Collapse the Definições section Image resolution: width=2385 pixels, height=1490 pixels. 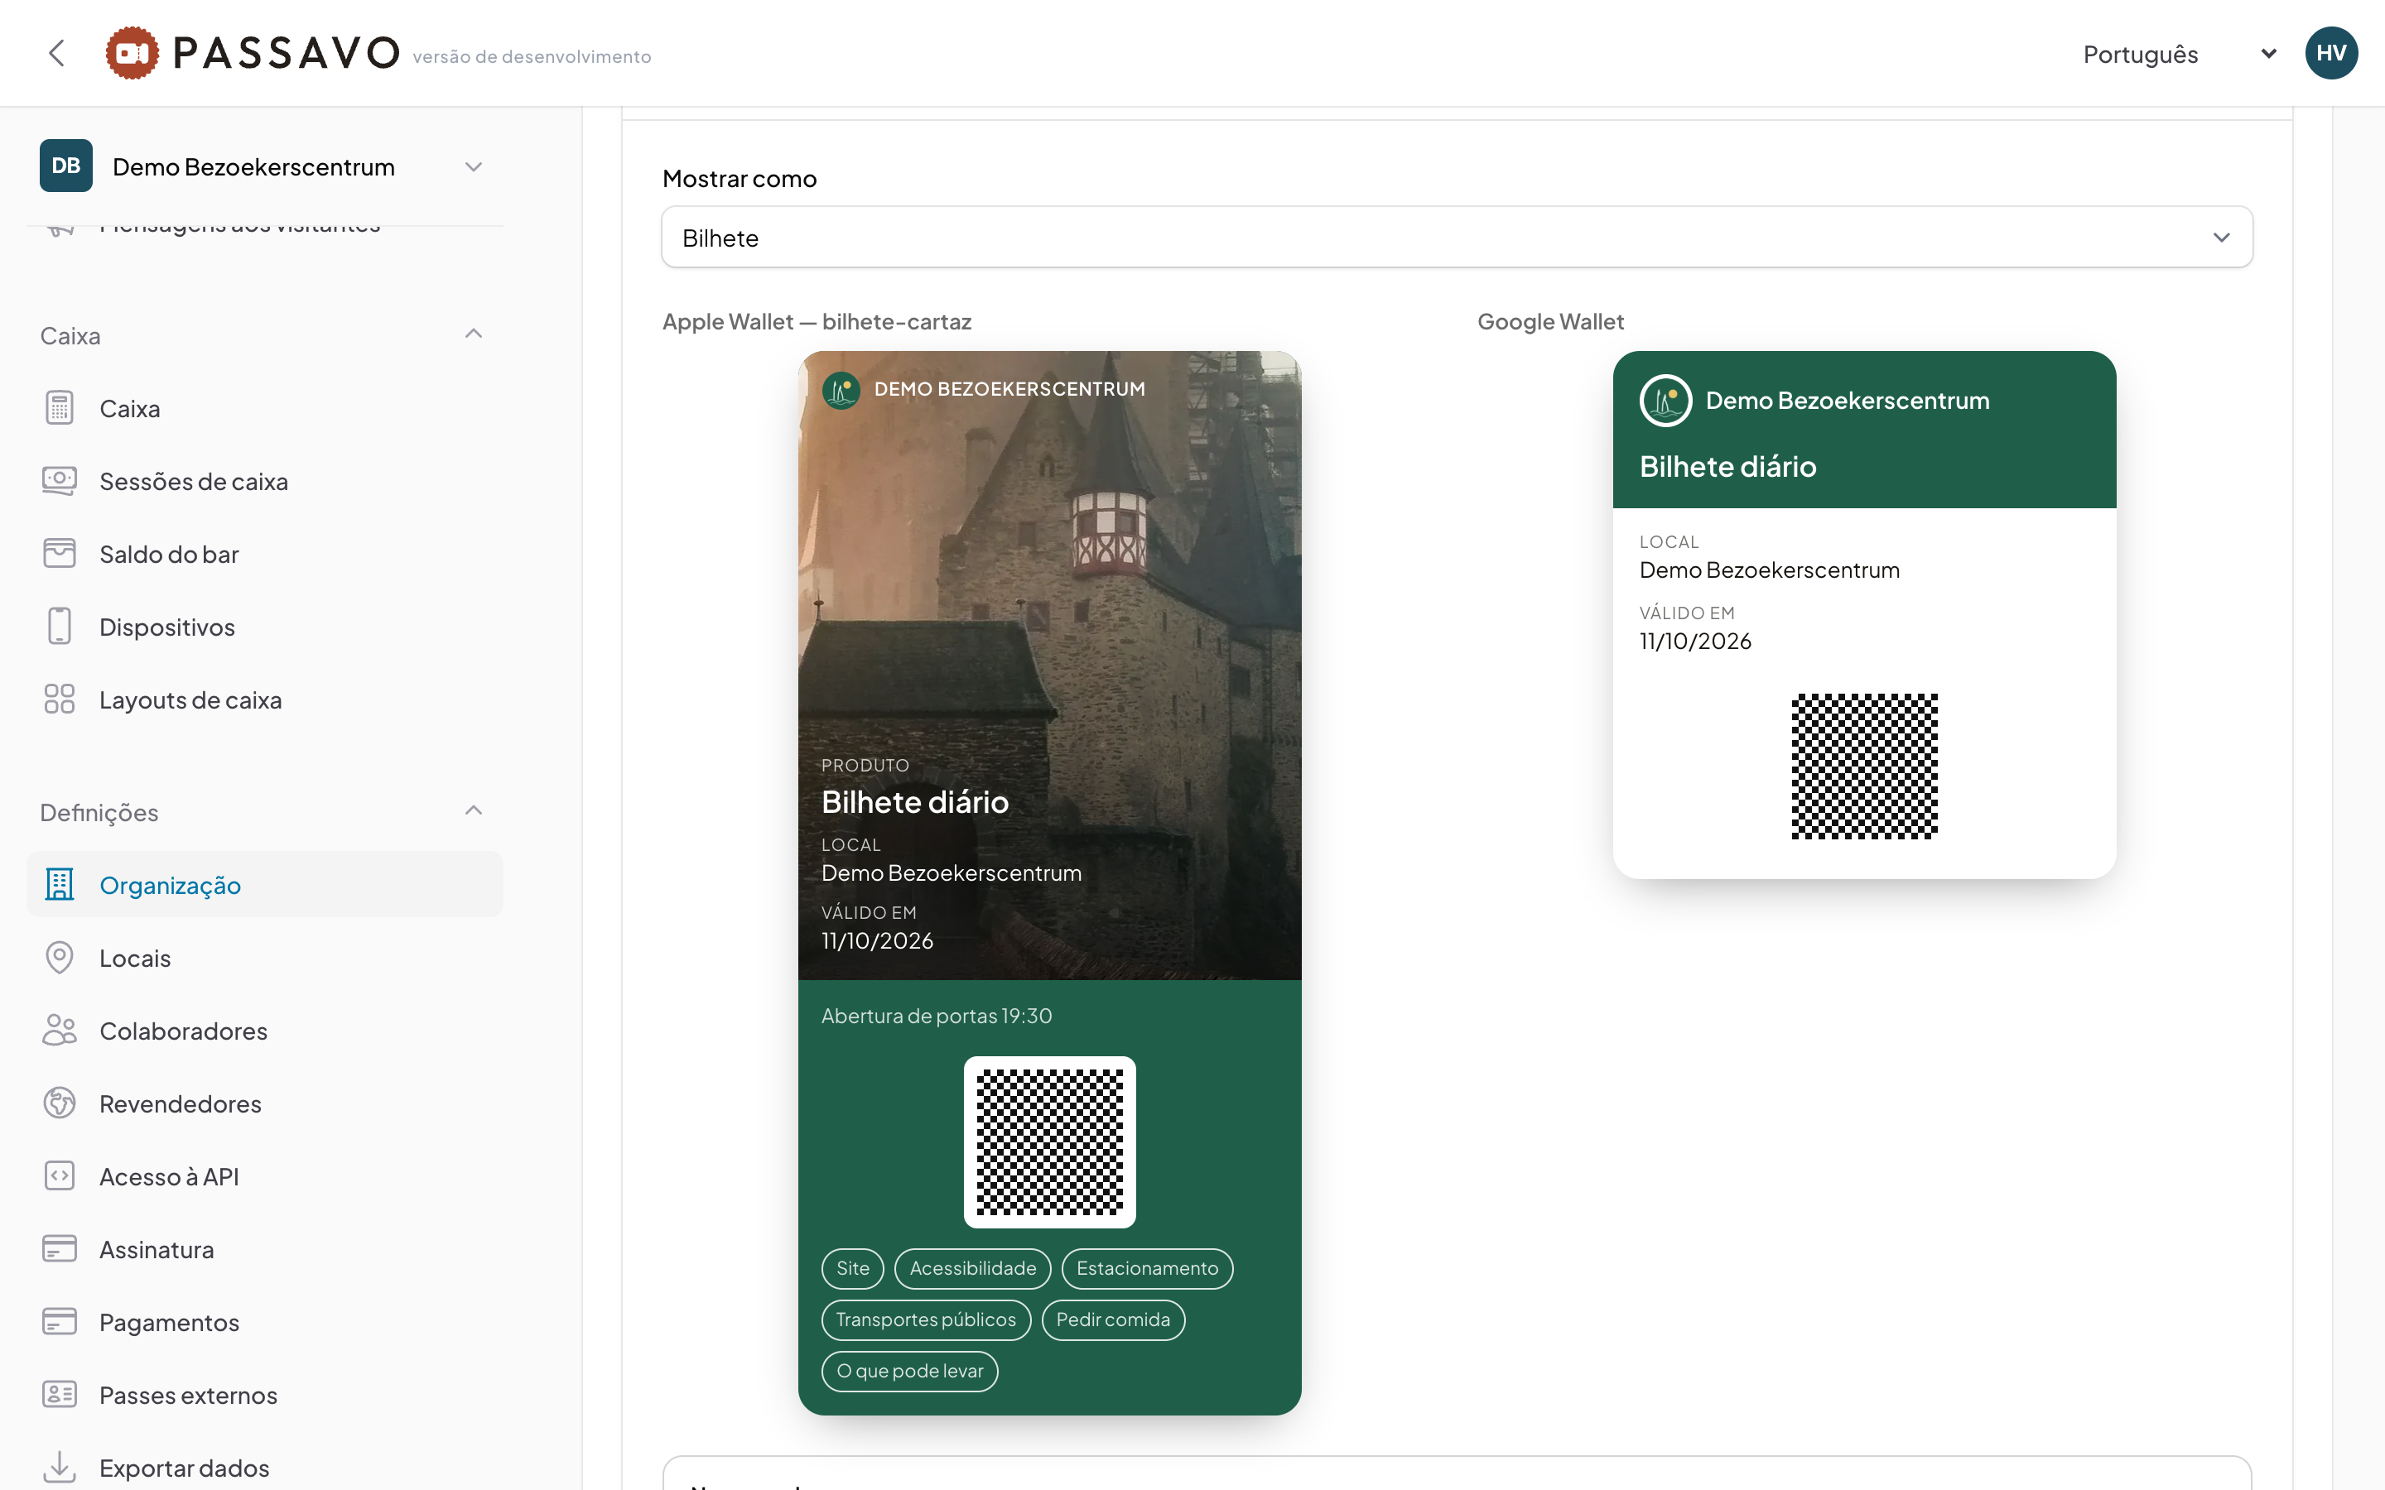473,811
